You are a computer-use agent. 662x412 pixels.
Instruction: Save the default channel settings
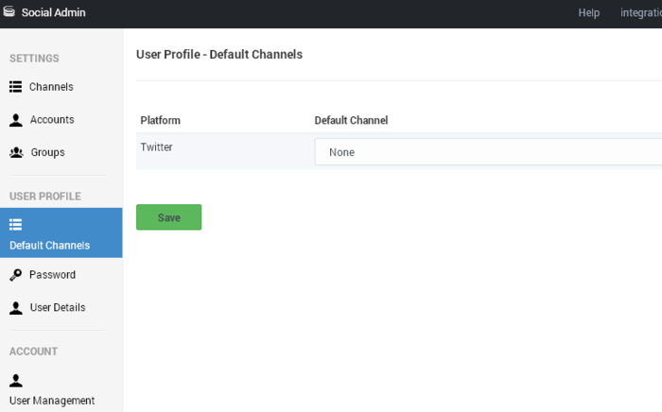click(x=169, y=217)
